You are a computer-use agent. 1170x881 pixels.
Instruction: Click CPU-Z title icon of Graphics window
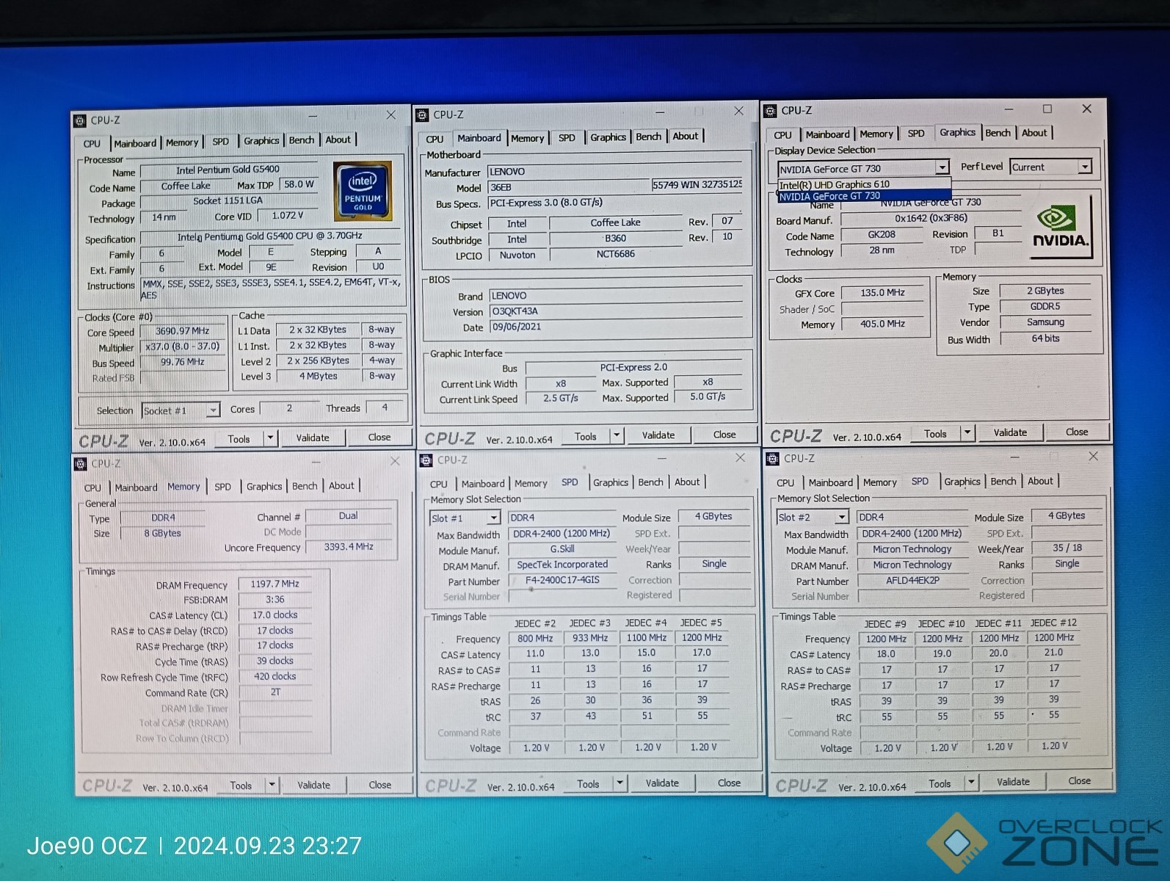[770, 111]
